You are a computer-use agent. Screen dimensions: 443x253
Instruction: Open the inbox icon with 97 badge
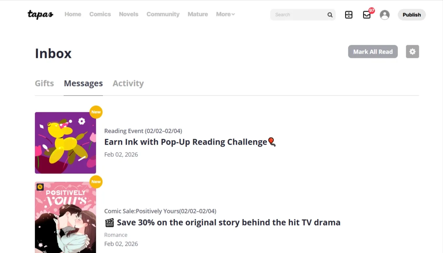tap(367, 15)
